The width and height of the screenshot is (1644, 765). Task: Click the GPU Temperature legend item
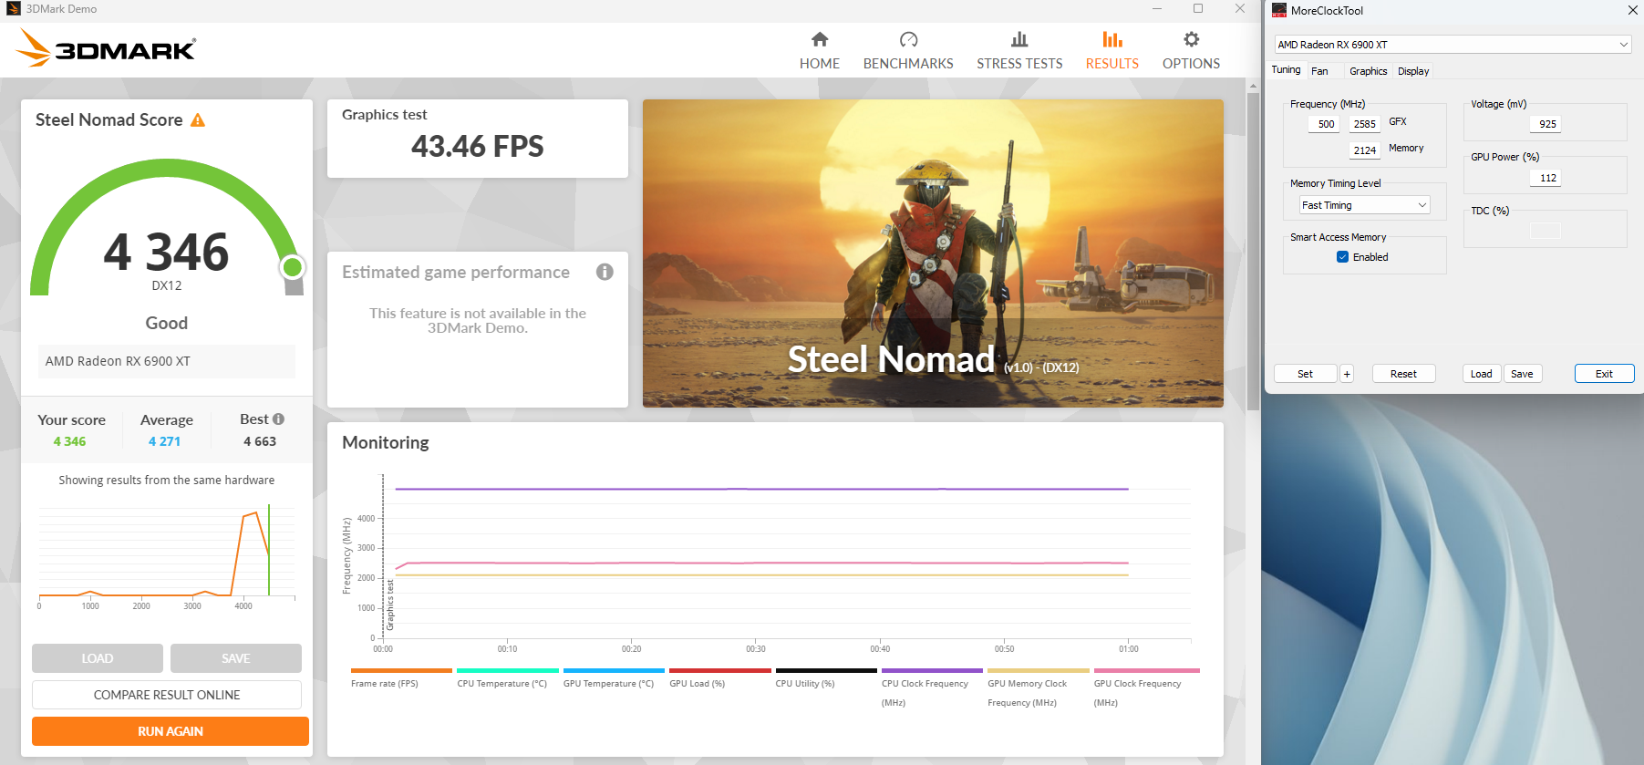coord(614,678)
